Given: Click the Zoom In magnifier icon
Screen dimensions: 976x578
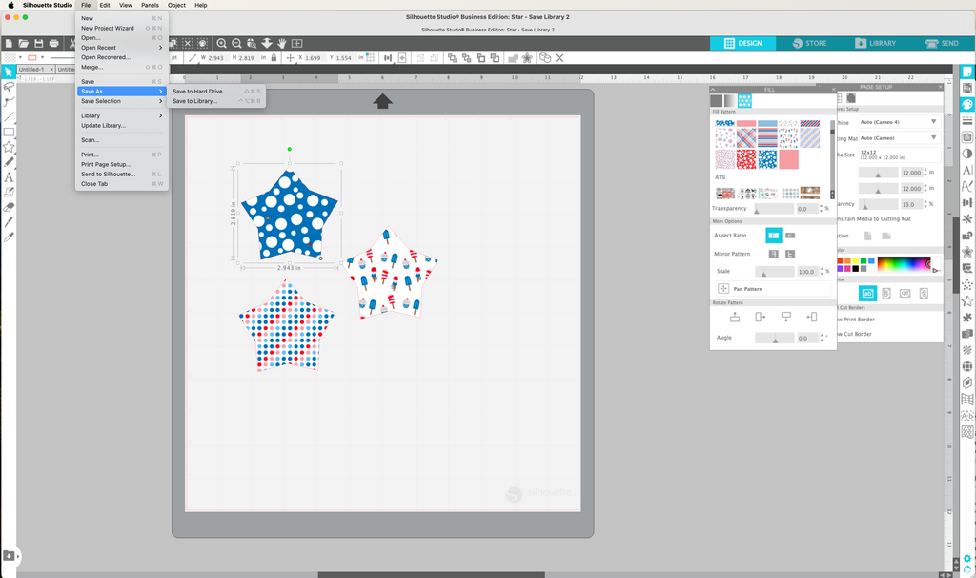Looking at the screenshot, I should 221,44.
